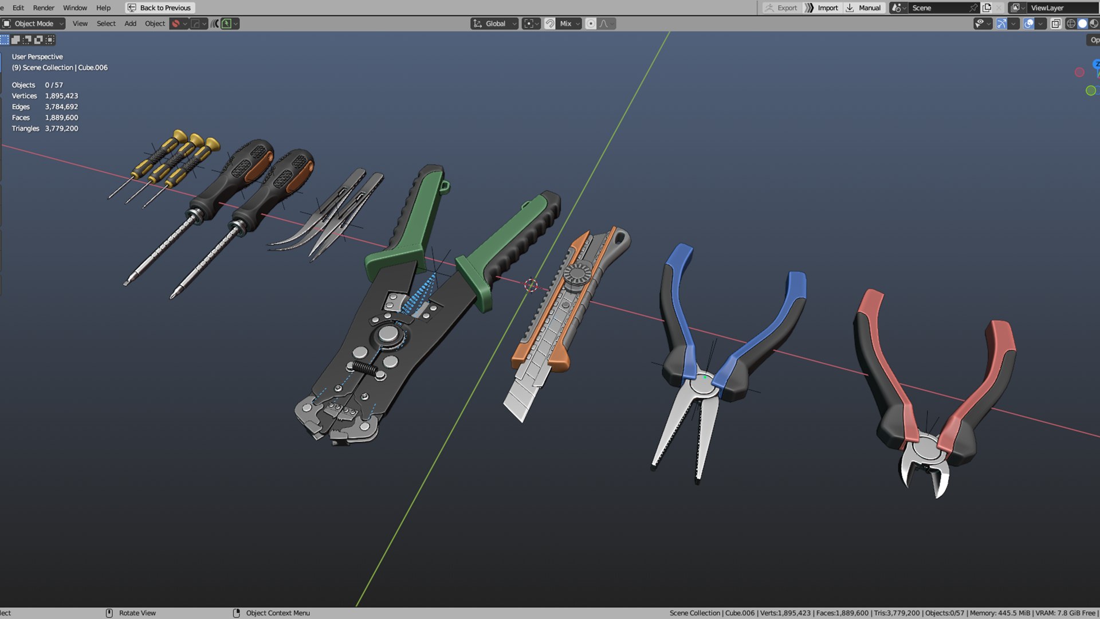Open the view layer browse icon

click(1017, 7)
